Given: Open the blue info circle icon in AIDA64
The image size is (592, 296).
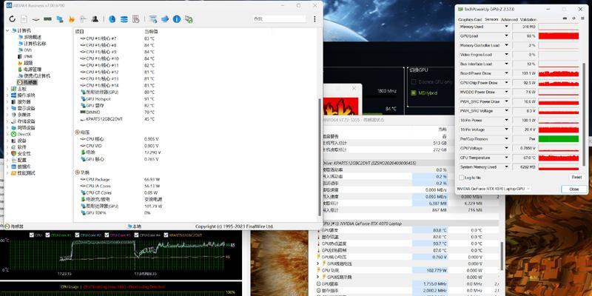Looking at the screenshot, I should coord(177,19).
